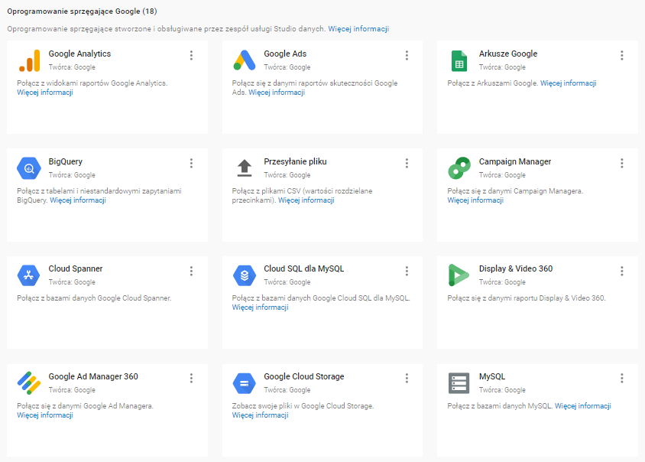
Task: Open the Google Analytics three-dot menu
Action: [x=191, y=55]
